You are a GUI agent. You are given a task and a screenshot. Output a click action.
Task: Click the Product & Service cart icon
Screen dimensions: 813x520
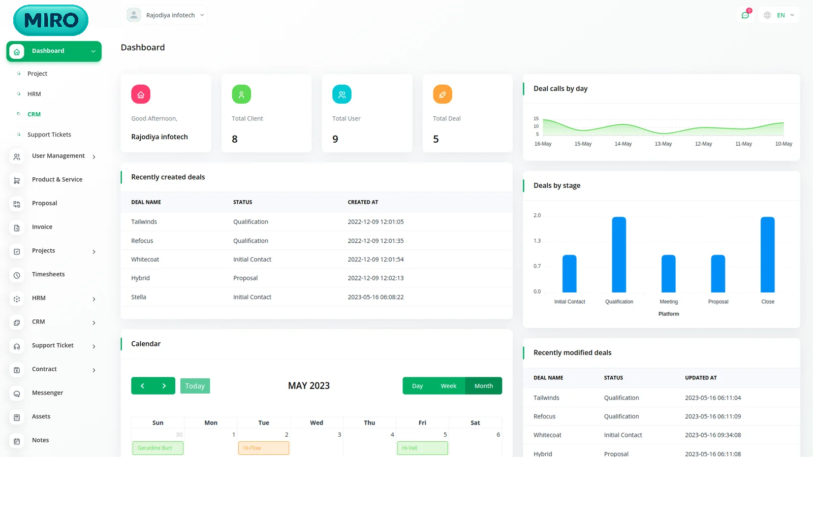[17, 180]
